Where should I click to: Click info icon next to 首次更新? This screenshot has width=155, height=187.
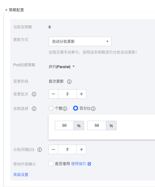69,82
